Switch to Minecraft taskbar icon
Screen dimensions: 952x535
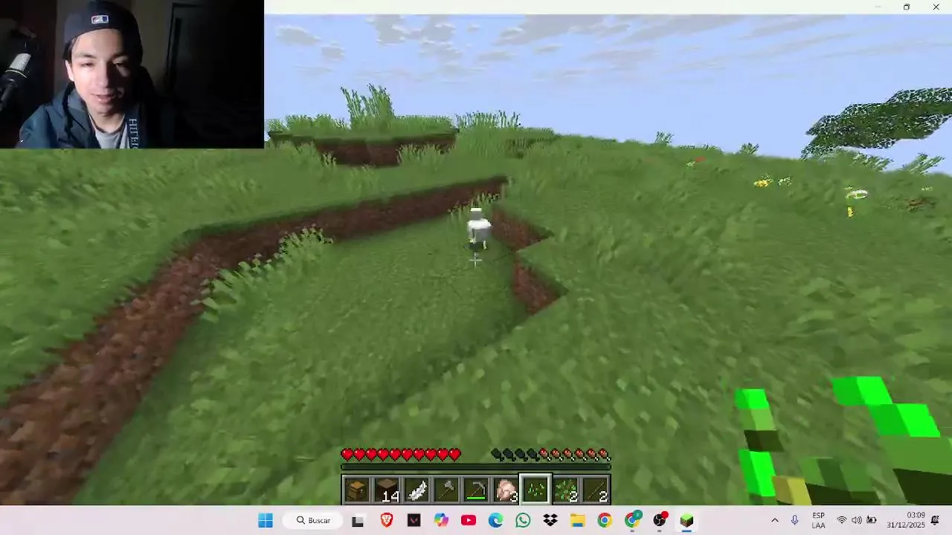tap(686, 520)
